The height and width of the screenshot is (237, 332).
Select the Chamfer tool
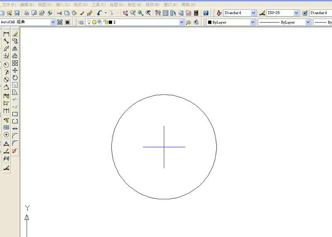point(15,136)
